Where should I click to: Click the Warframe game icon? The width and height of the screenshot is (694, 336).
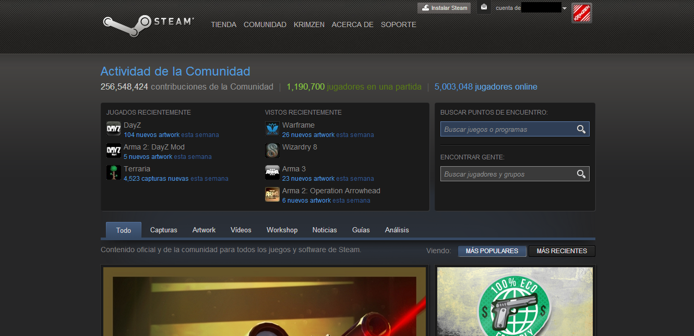272,129
